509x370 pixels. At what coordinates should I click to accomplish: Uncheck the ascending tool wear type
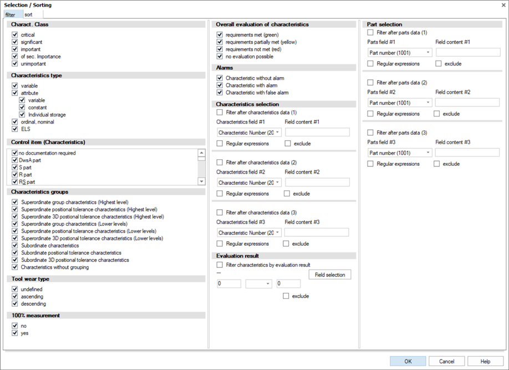pyautogui.click(x=14, y=296)
